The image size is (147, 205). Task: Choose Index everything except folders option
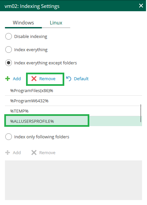coord(9,63)
